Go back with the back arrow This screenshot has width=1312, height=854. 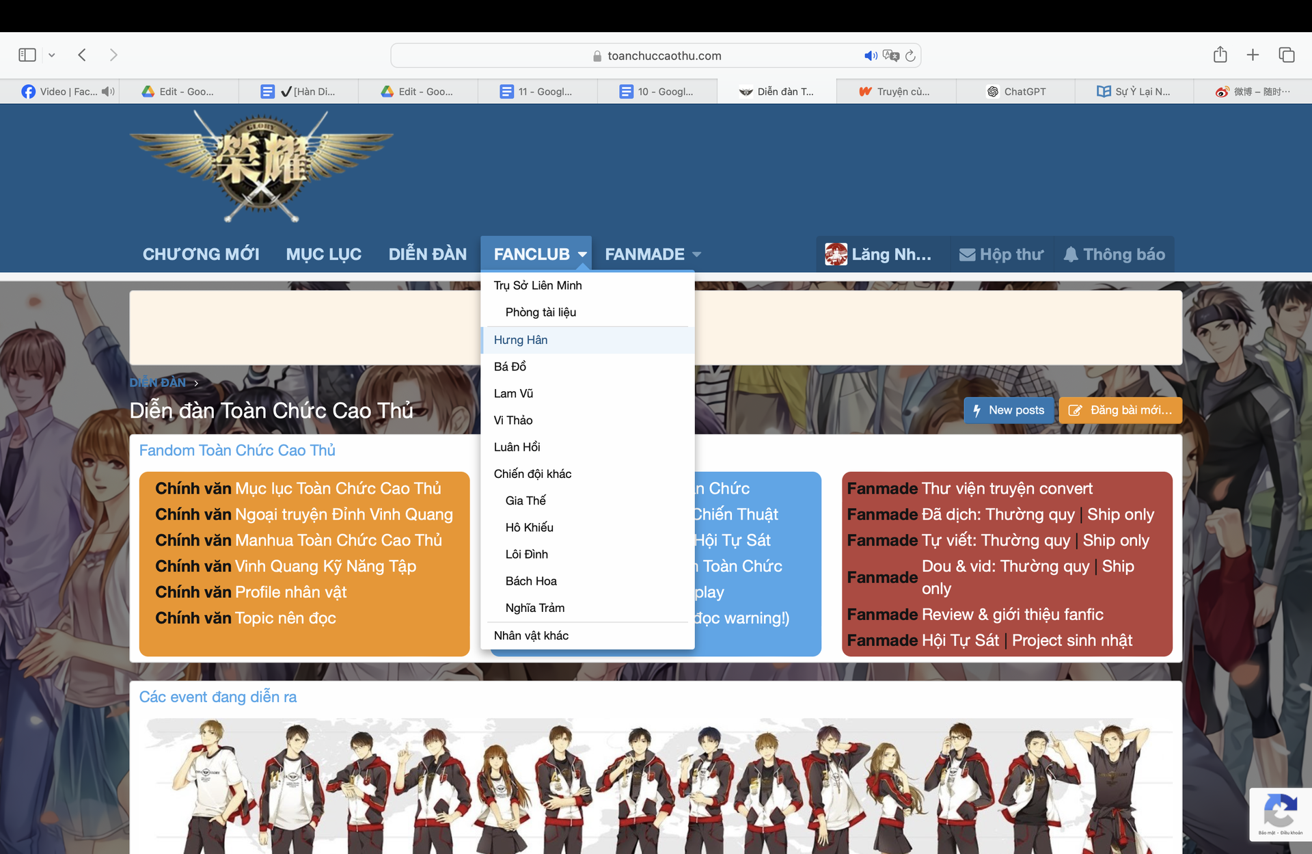(82, 55)
